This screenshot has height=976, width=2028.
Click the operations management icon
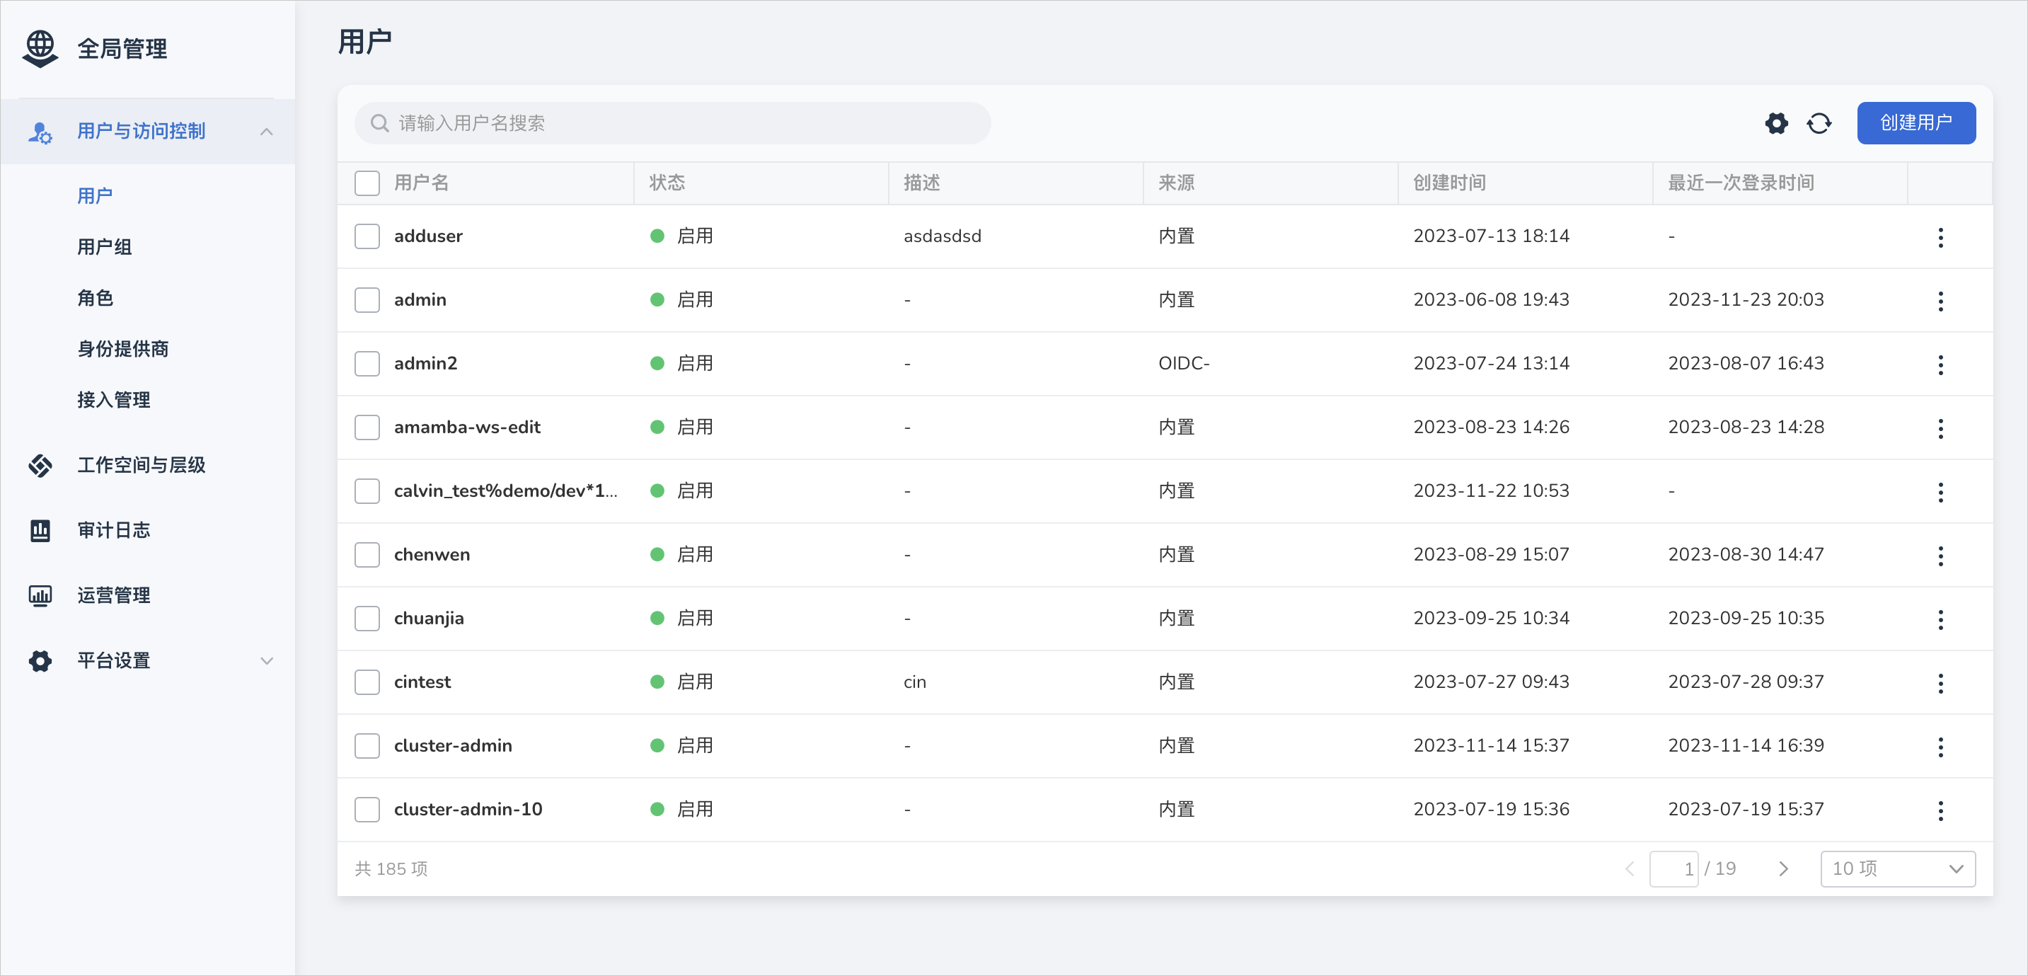40,597
